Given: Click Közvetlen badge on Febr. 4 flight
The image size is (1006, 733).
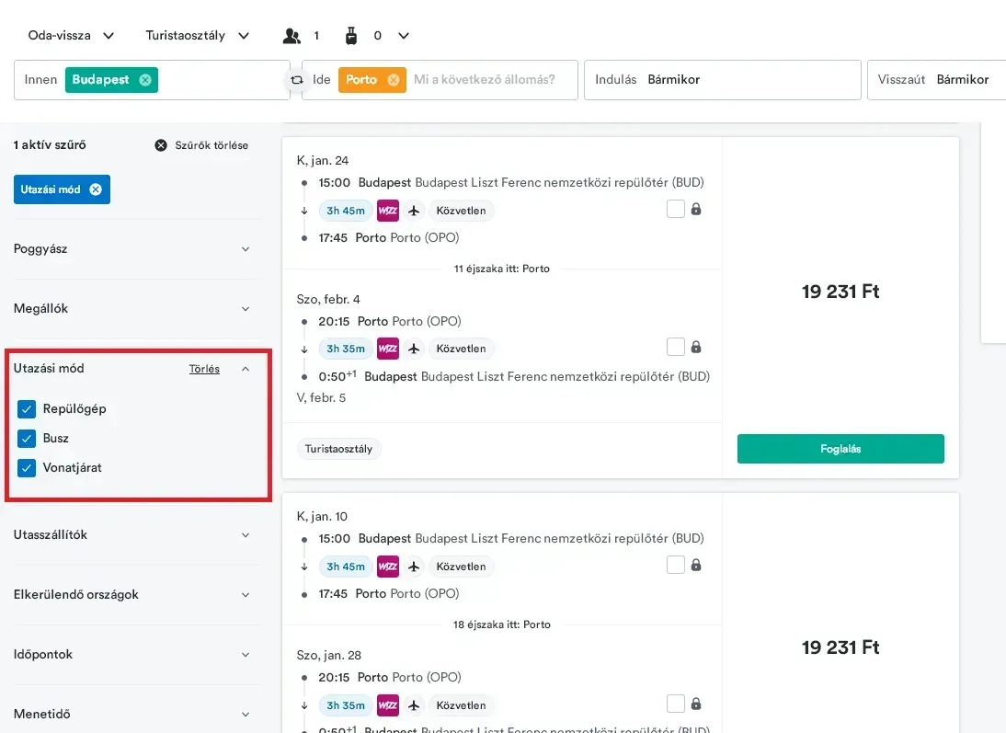Looking at the screenshot, I should point(462,349).
